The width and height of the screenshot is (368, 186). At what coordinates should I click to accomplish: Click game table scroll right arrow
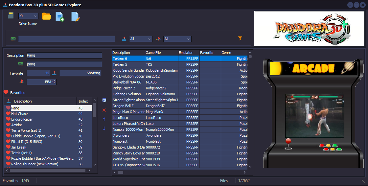[x=245, y=173]
